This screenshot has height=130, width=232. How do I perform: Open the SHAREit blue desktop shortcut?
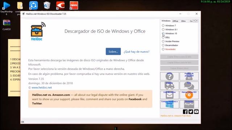coord(33,5)
